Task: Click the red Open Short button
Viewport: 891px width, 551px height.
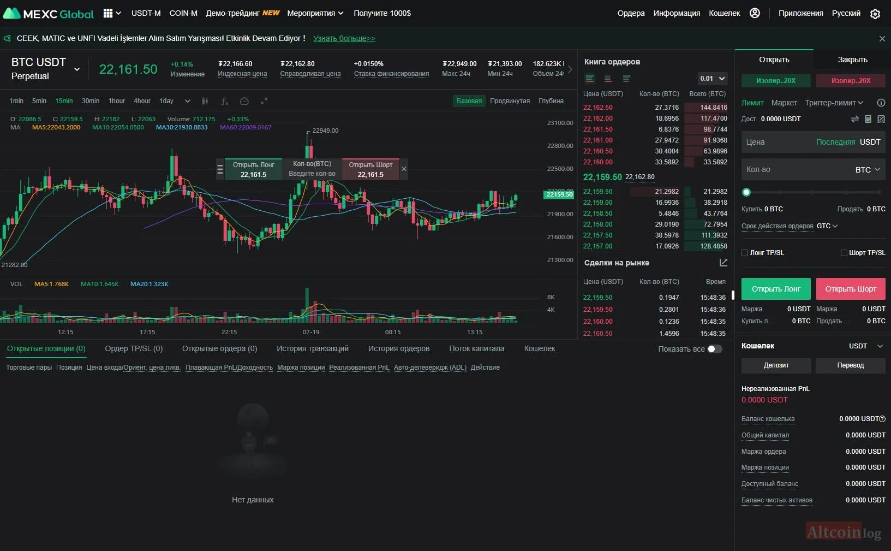Action: coord(851,289)
